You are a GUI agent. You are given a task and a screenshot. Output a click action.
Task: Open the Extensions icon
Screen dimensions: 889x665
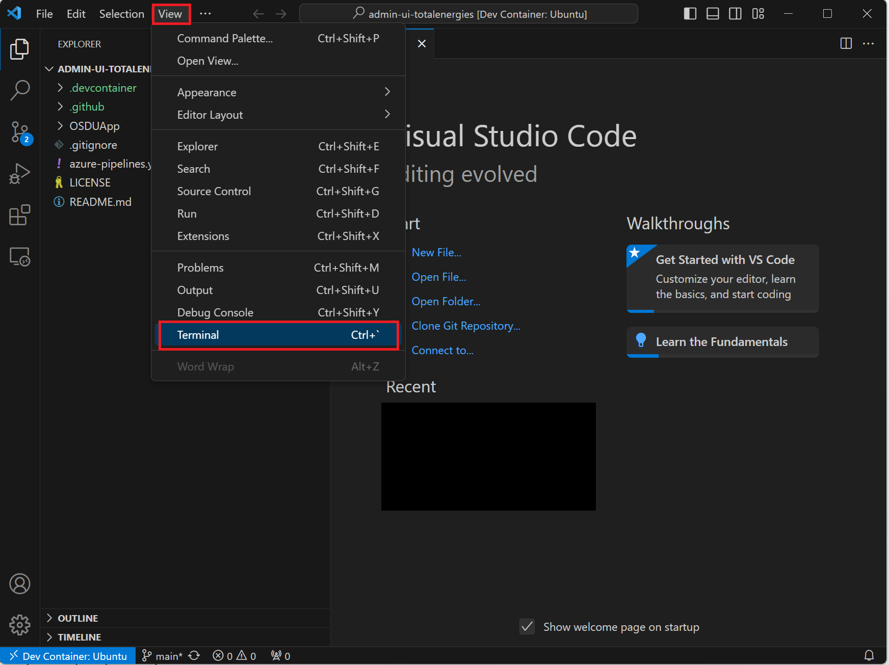pyautogui.click(x=19, y=215)
